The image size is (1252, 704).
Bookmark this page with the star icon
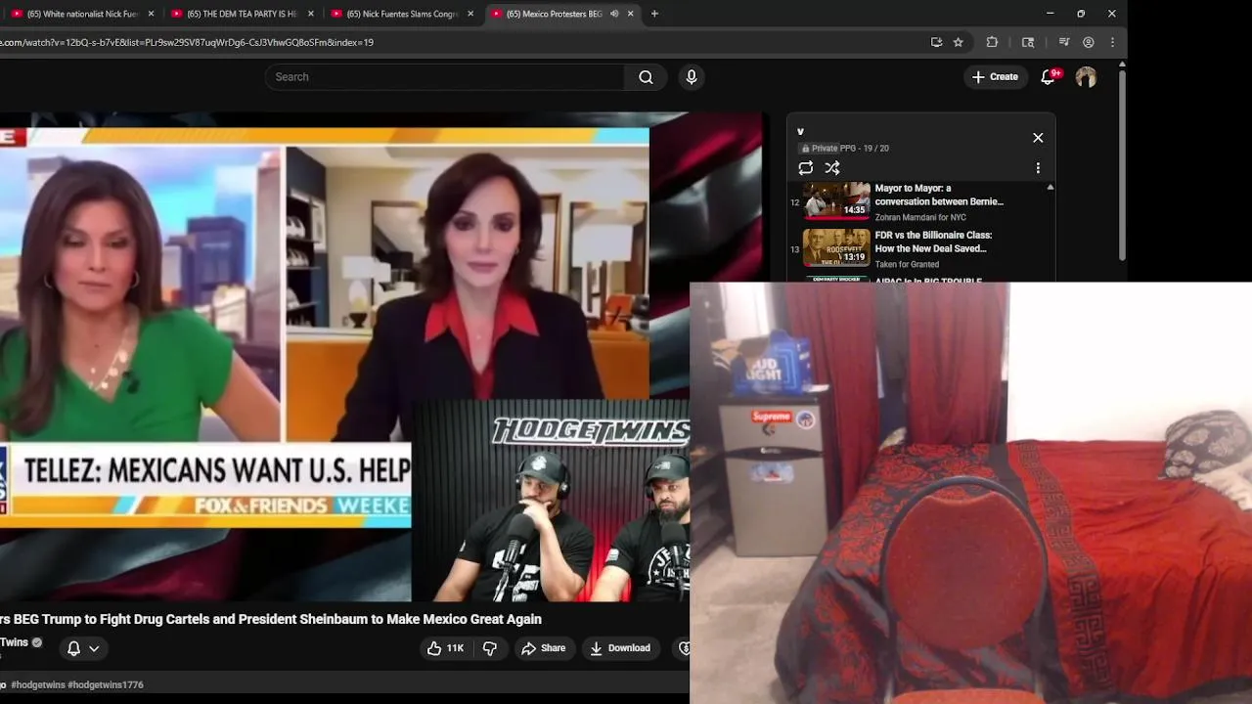point(958,42)
